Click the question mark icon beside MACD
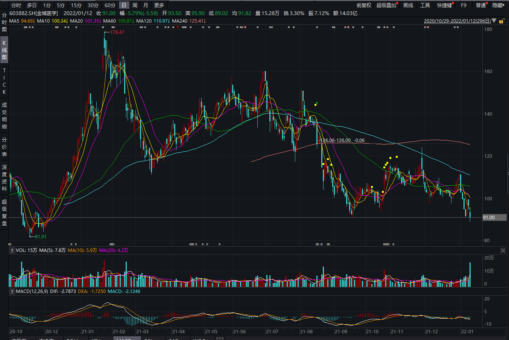 pyautogui.click(x=12, y=291)
